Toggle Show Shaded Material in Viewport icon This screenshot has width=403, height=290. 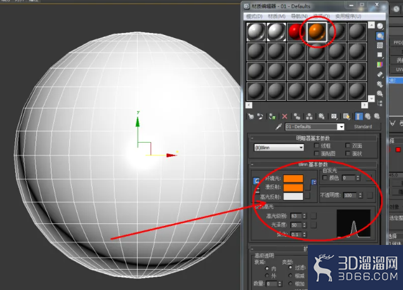pyautogui.click(x=347, y=117)
